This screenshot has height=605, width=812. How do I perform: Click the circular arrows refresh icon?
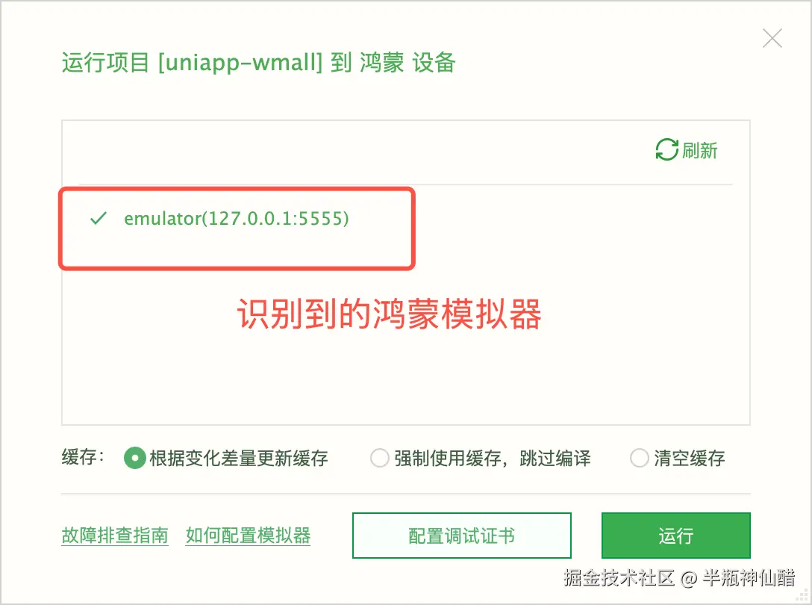(666, 150)
